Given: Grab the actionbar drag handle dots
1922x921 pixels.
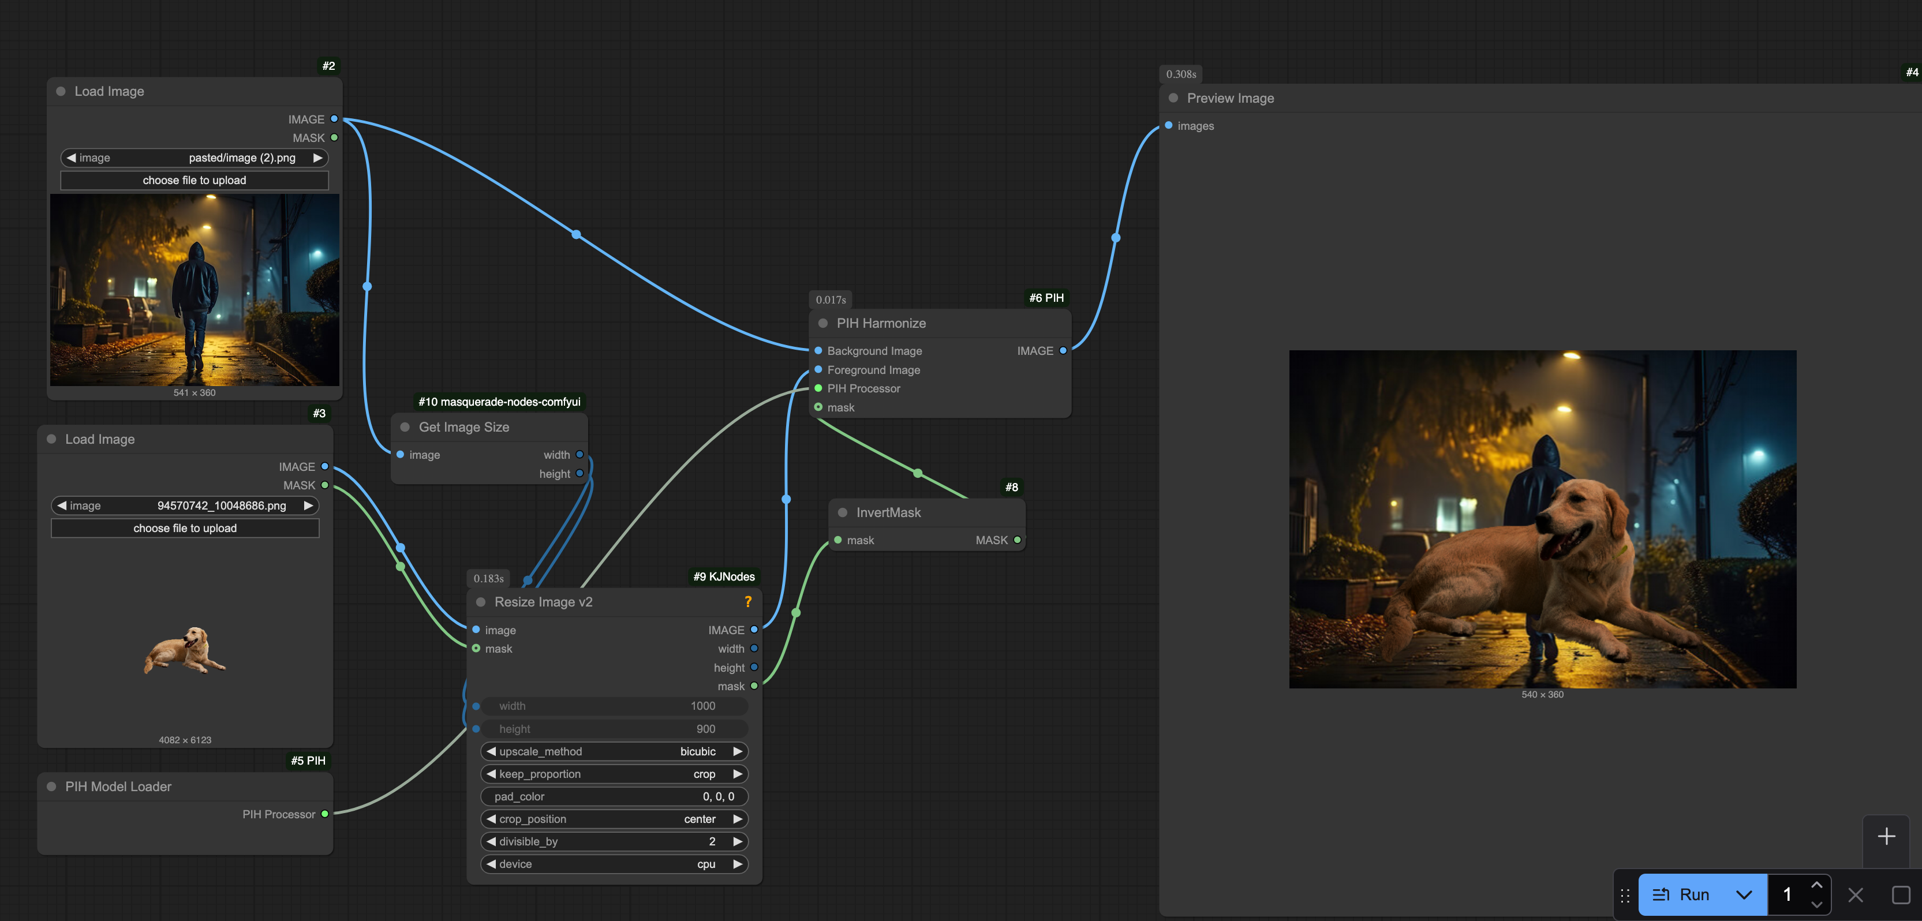Looking at the screenshot, I should pyautogui.click(x=1625, y=895).
